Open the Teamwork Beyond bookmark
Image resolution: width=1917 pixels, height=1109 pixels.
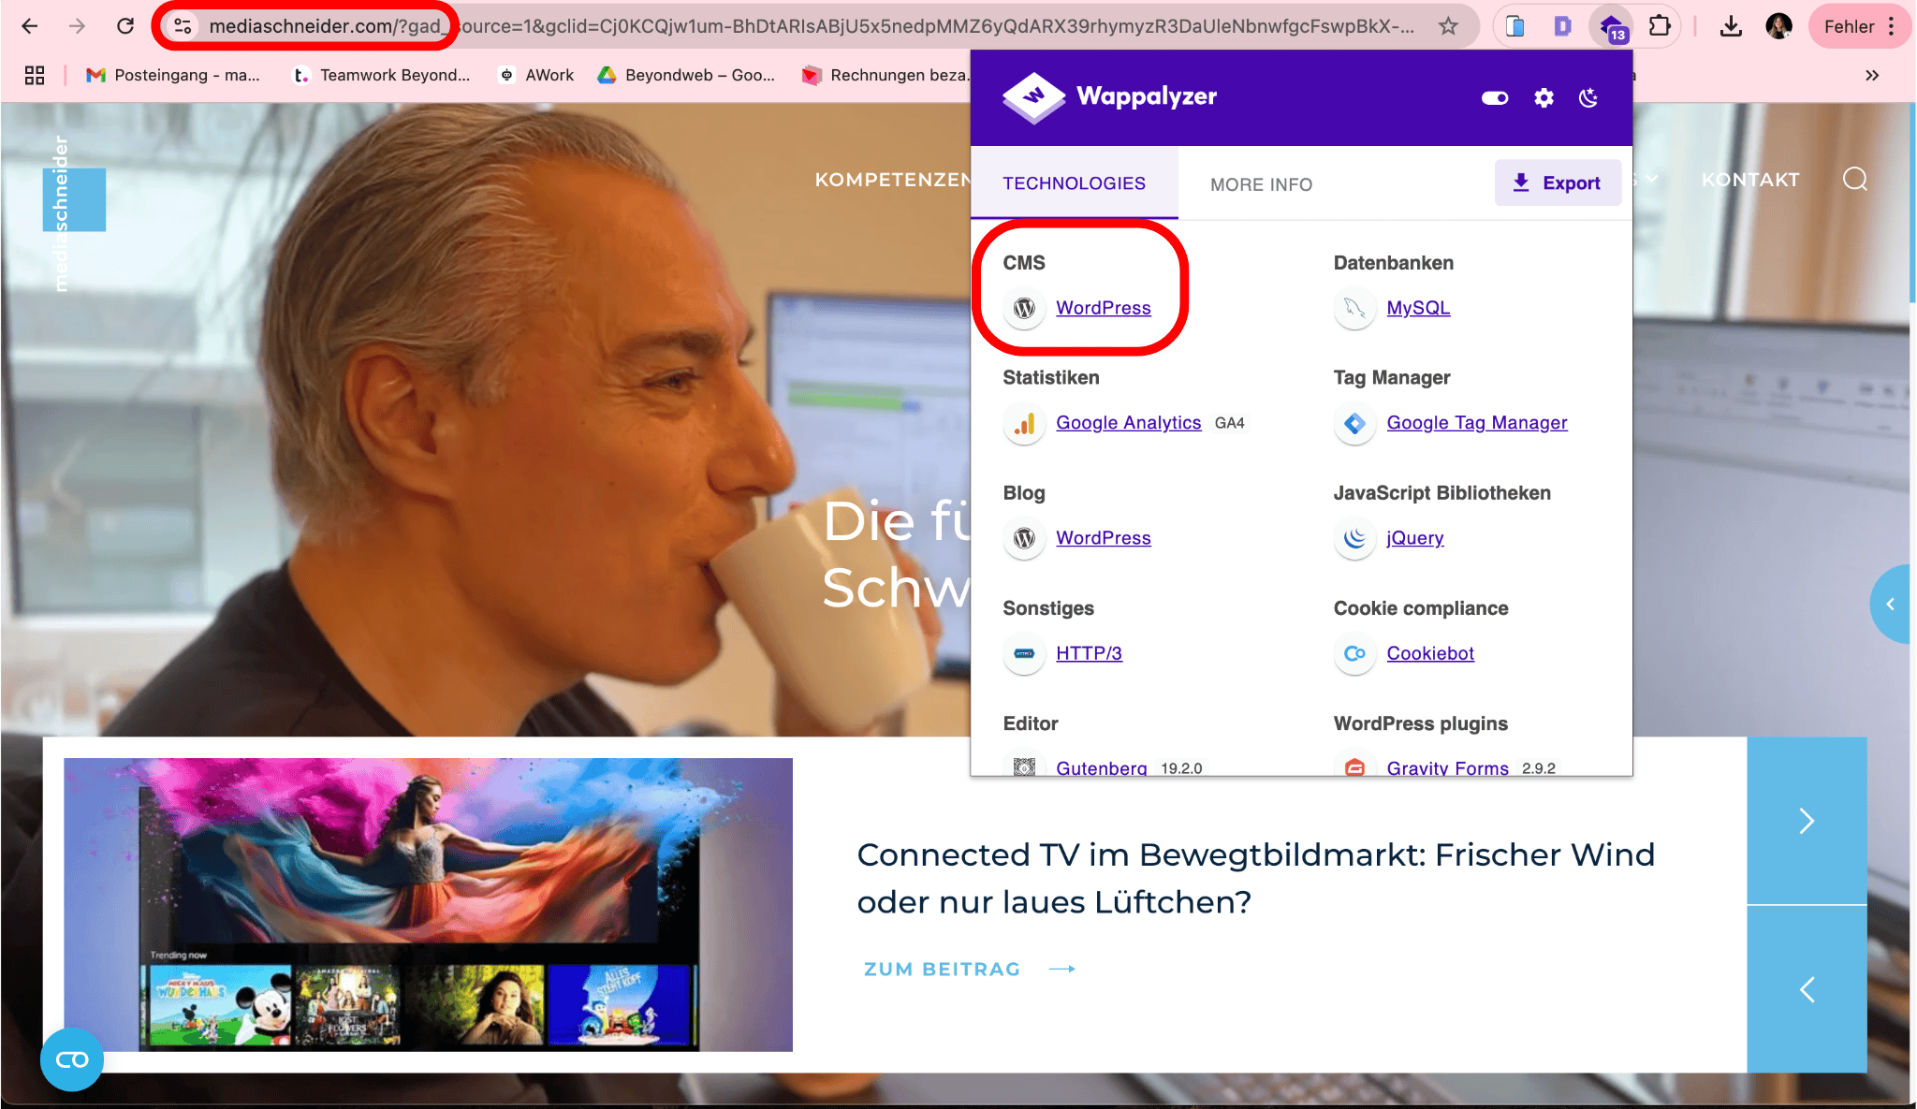pyautogui.click(x=382, y=75)
